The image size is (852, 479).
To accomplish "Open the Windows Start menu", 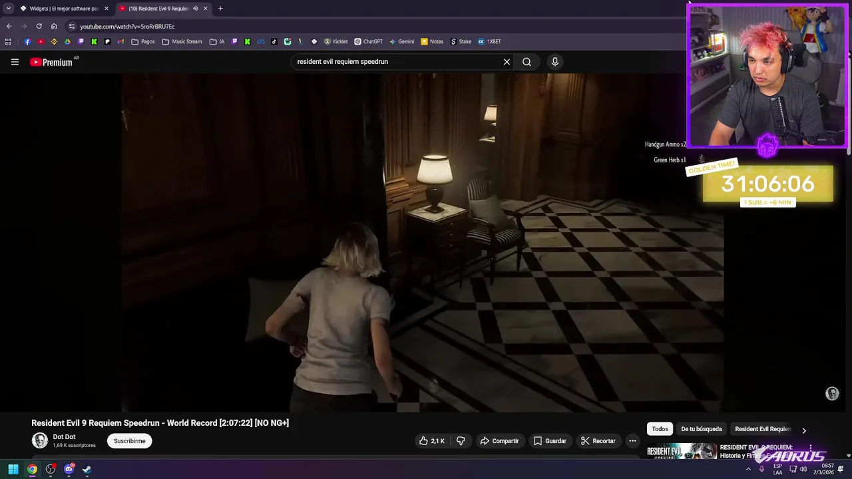I will click(13, 469).
